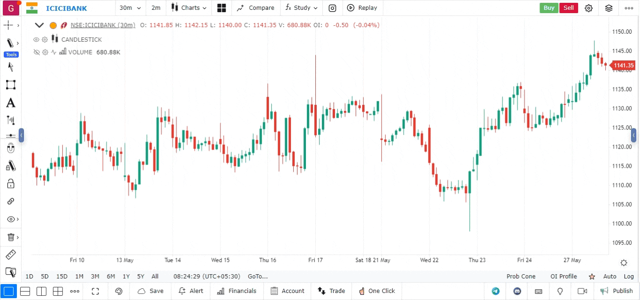Select the 3M range tab

click(95, 277)
